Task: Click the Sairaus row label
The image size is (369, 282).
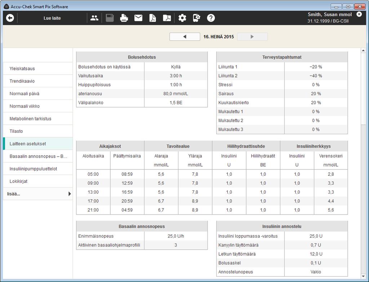Action: pyautogui.click(x=226, y=93)
